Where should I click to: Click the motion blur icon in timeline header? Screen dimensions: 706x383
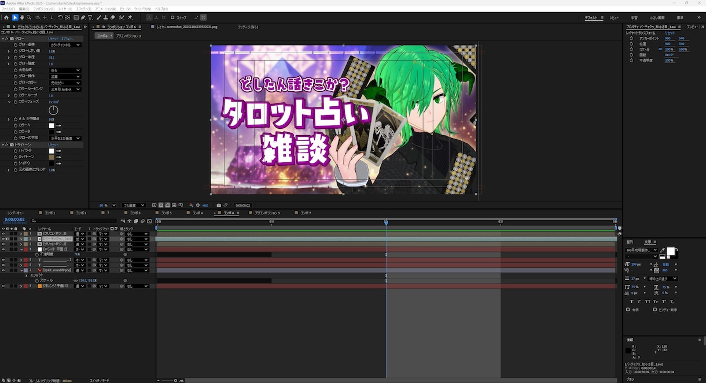[x=142, y=221]
